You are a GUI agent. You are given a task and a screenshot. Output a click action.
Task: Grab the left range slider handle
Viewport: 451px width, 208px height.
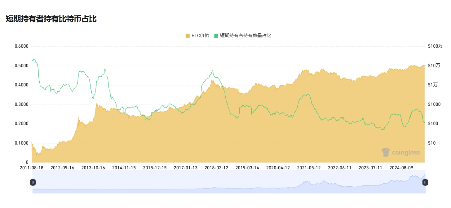(33, 182)
